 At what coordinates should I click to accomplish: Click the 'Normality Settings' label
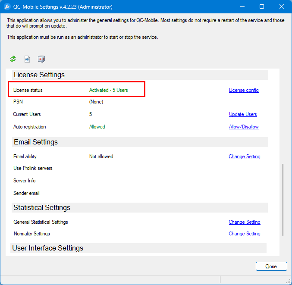tap(32, 234)
